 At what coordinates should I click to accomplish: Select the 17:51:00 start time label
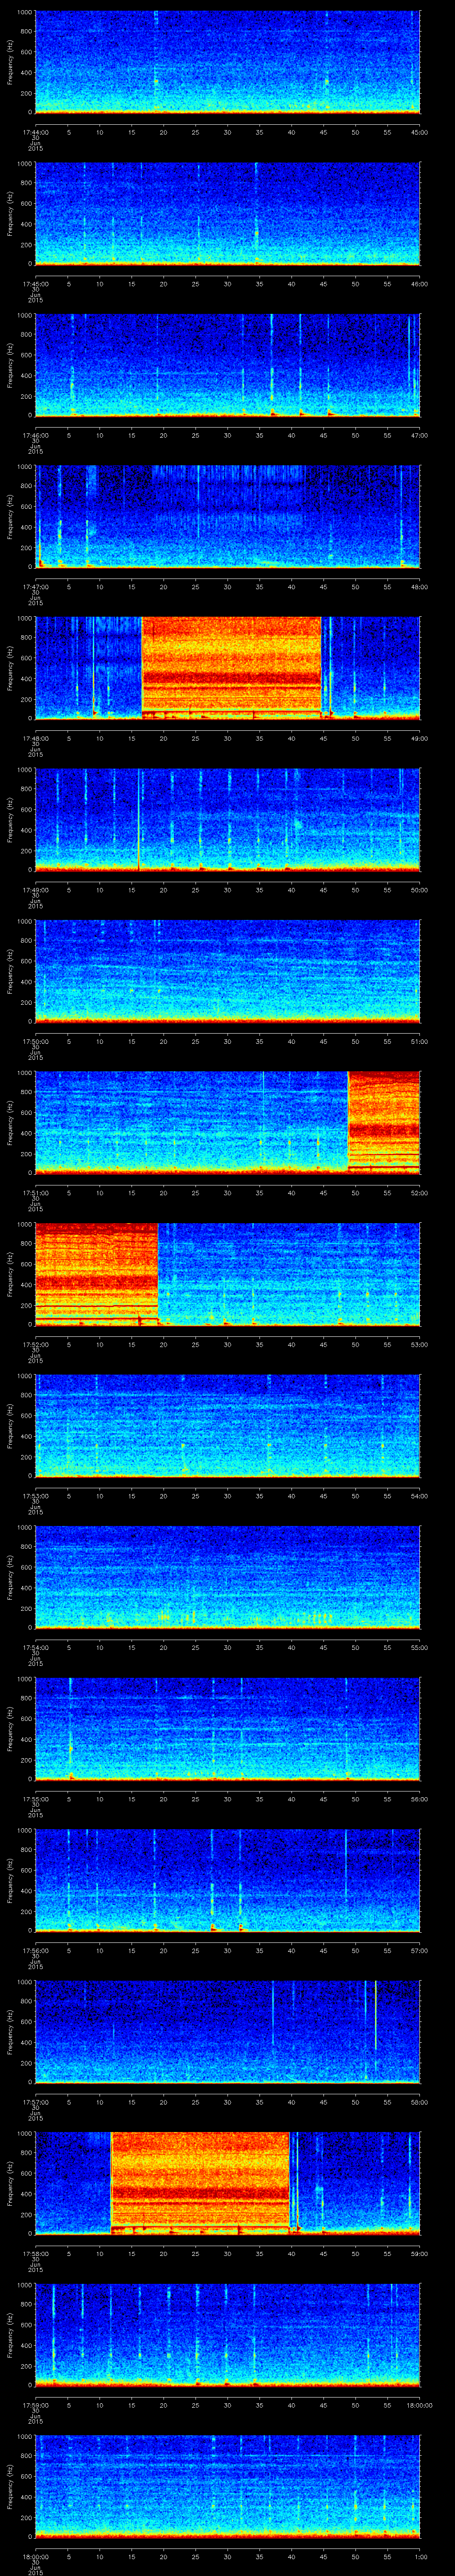tap(35, 1193)
